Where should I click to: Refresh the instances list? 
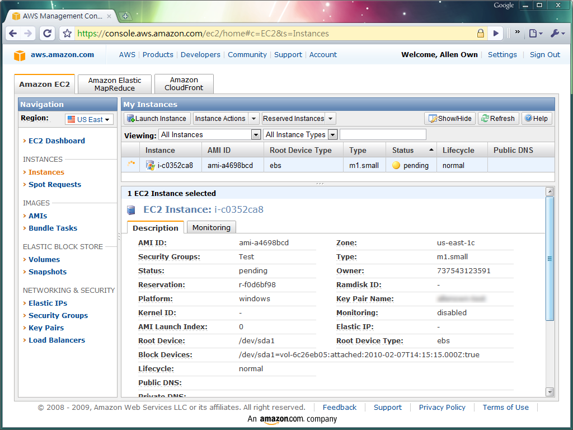click(498, 119)
